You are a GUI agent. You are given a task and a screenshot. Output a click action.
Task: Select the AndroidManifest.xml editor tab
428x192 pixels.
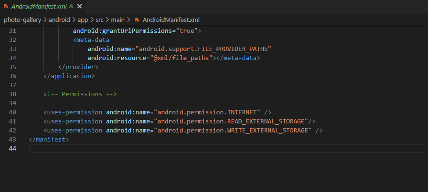[43, 7]
